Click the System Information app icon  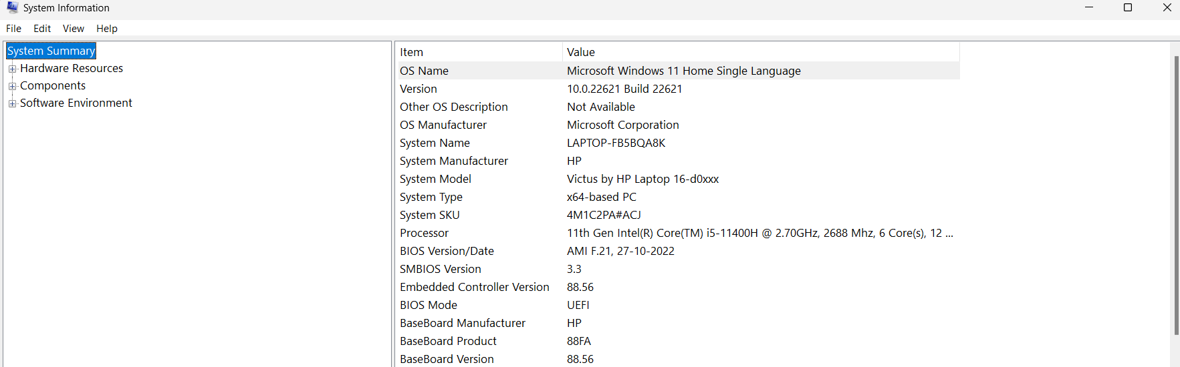click(12, 7)
